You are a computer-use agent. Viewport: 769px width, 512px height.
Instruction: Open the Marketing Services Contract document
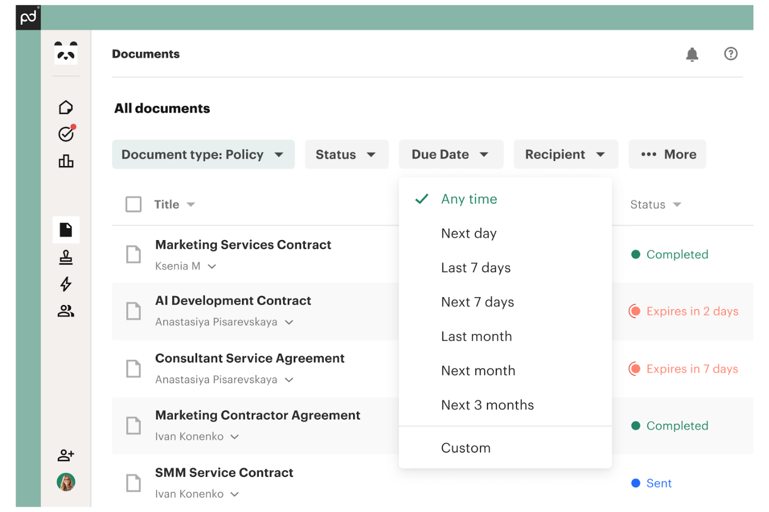[243, 244]
